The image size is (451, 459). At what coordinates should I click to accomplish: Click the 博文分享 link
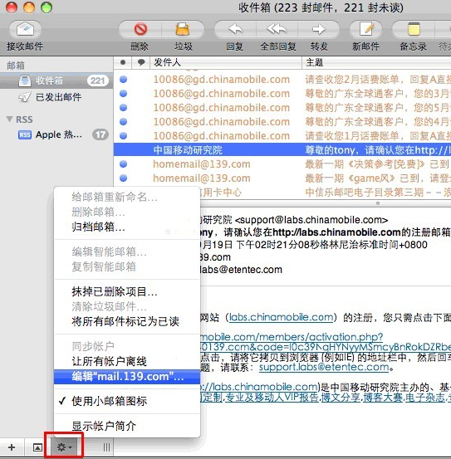[341, 398]
